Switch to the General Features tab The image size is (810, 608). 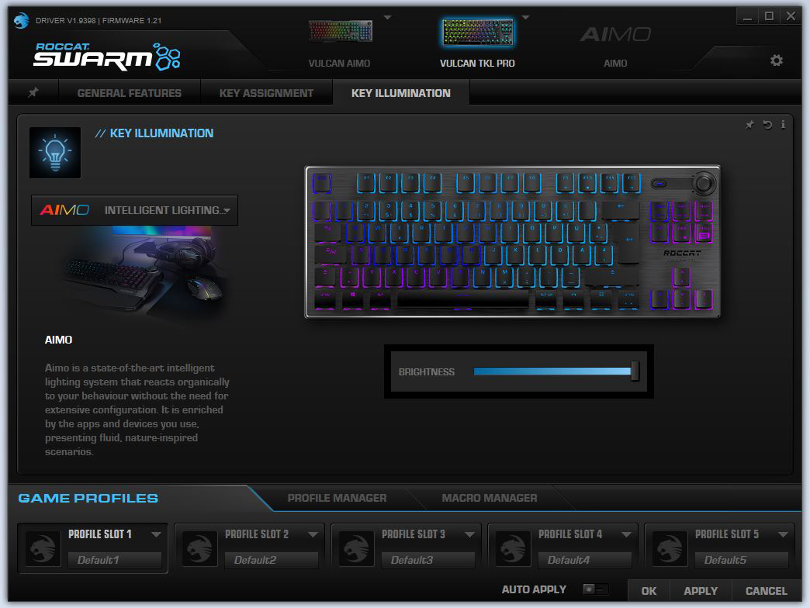point(129,93)
